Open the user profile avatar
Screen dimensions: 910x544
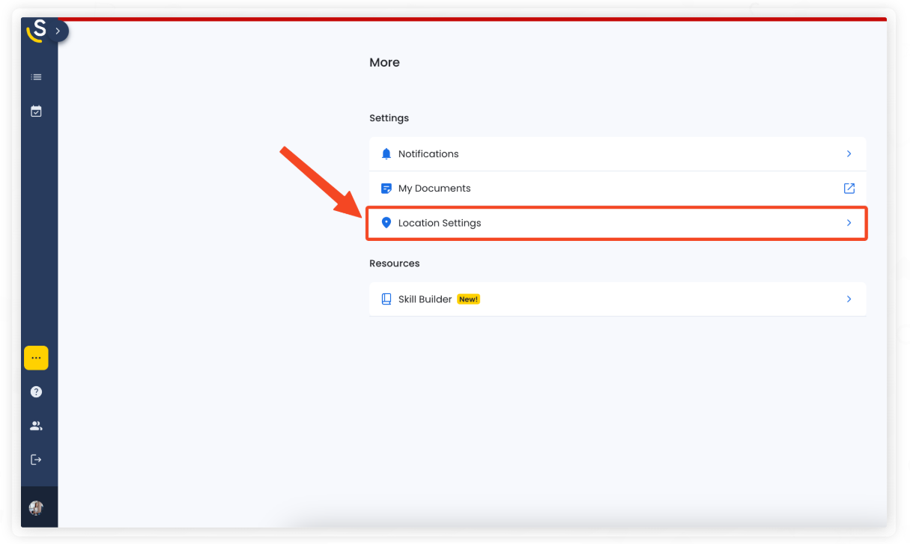click(36, 508)
